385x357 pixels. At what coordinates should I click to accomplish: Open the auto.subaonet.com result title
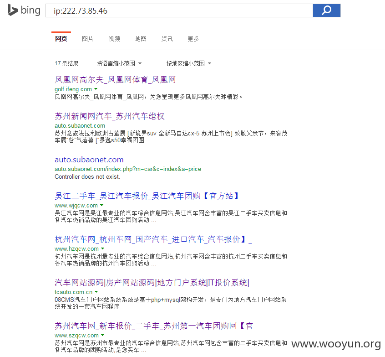[89, 160]
